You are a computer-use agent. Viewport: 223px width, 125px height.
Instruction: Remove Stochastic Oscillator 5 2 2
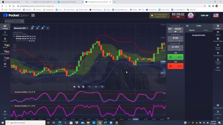click(x=34, y=92)
